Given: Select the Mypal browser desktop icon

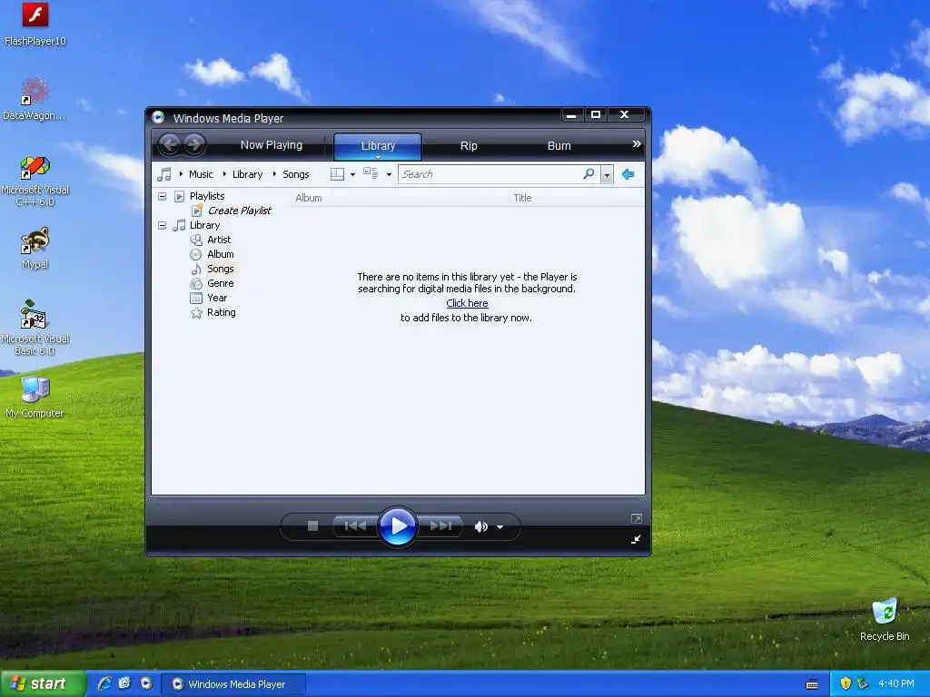Looking at the screenshot, I should [35, 248].
